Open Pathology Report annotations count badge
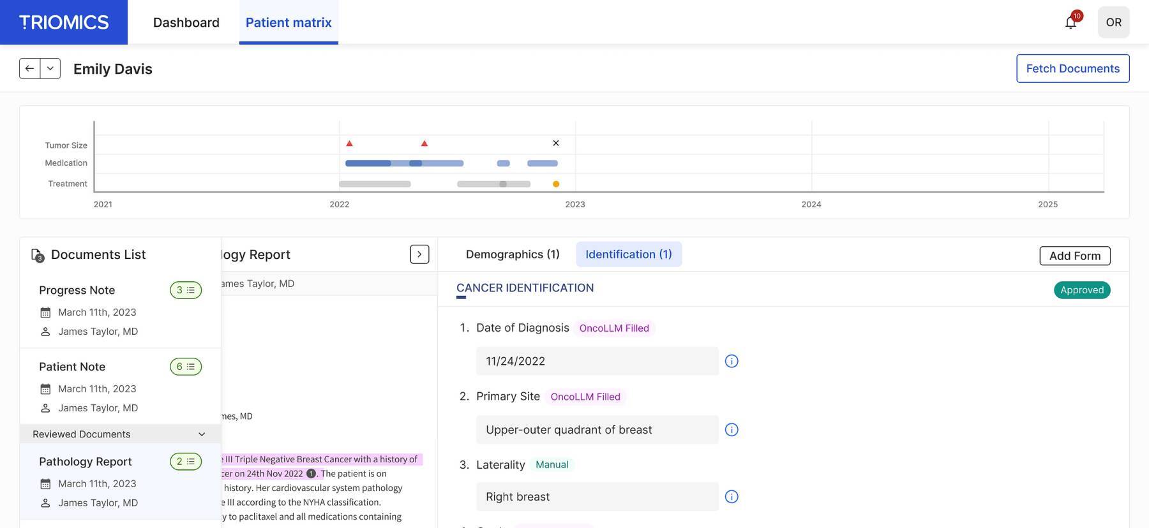Viewport: 1149px width, 528px height. (186, 462)
